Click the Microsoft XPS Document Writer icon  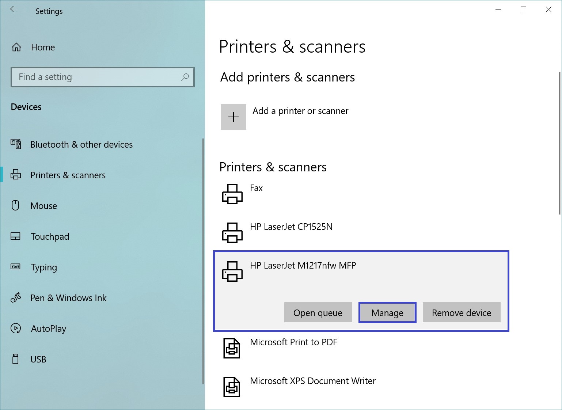coord(232,387)
